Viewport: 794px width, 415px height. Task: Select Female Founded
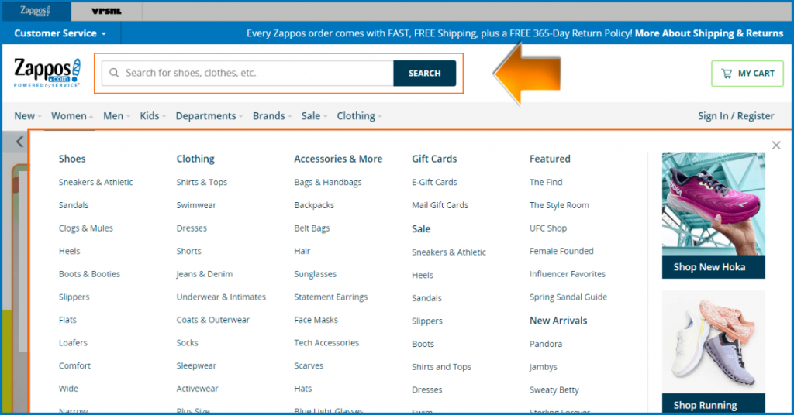[561, 251]
